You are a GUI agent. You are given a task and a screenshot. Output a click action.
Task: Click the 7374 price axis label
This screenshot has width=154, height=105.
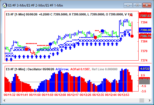click(144, 60)
